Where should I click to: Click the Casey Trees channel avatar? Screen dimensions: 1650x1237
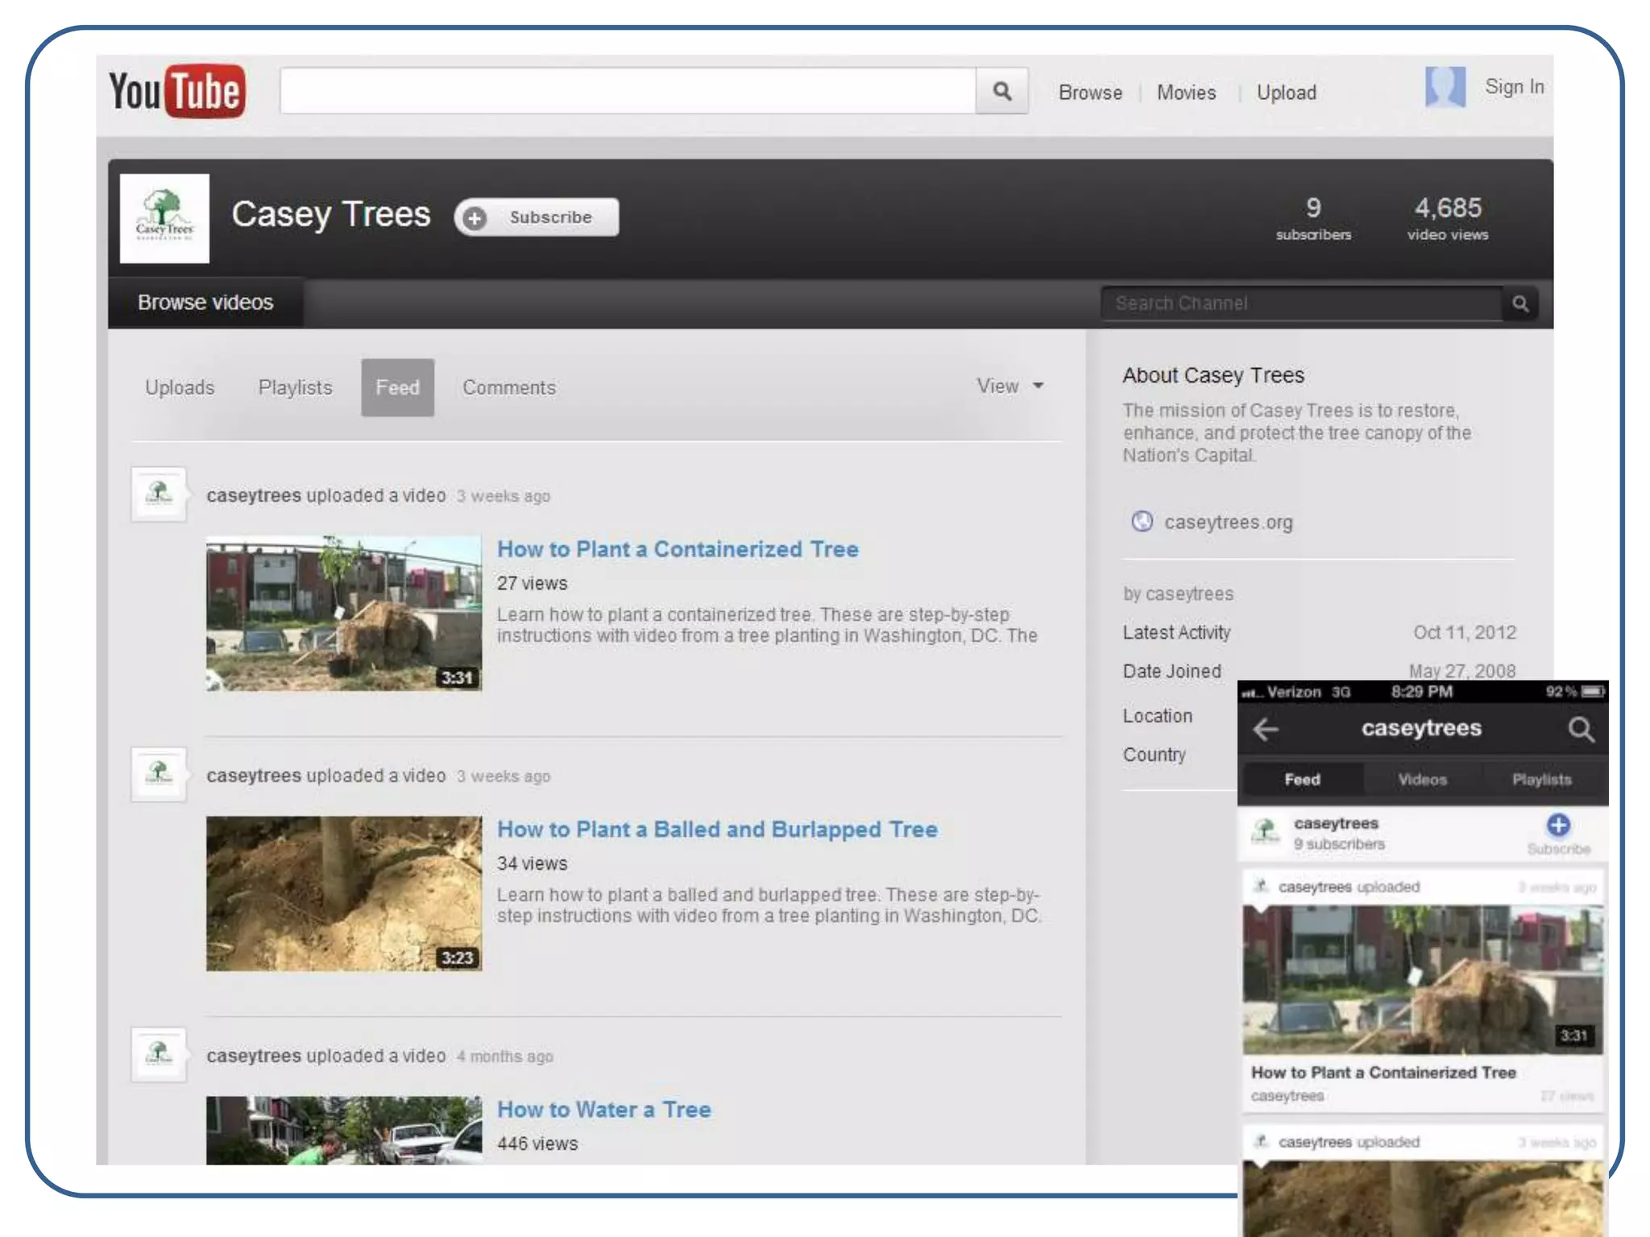point(164,218)
